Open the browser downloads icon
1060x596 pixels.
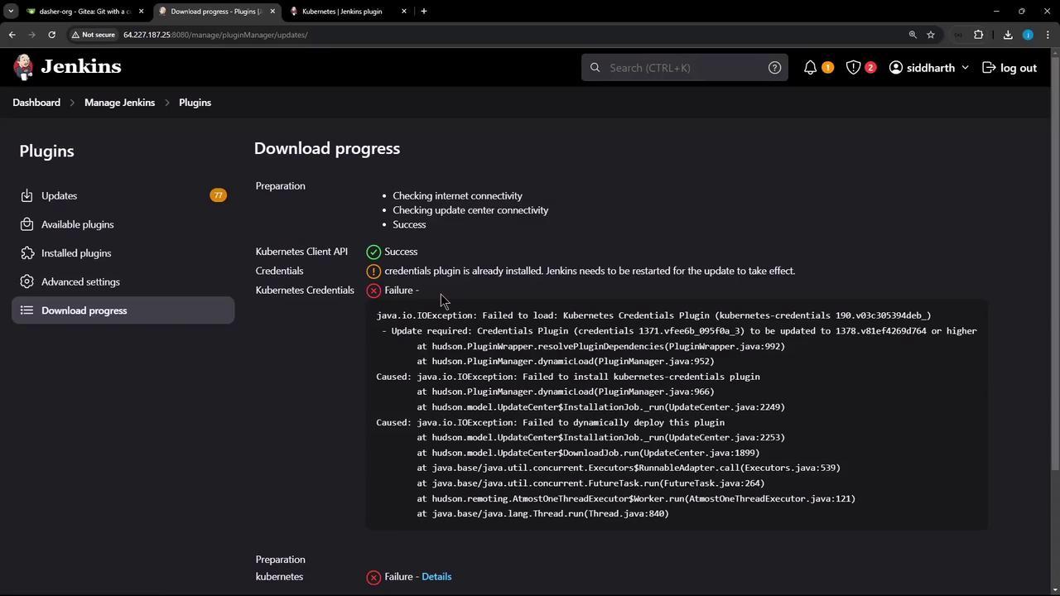pos(1008,35)
